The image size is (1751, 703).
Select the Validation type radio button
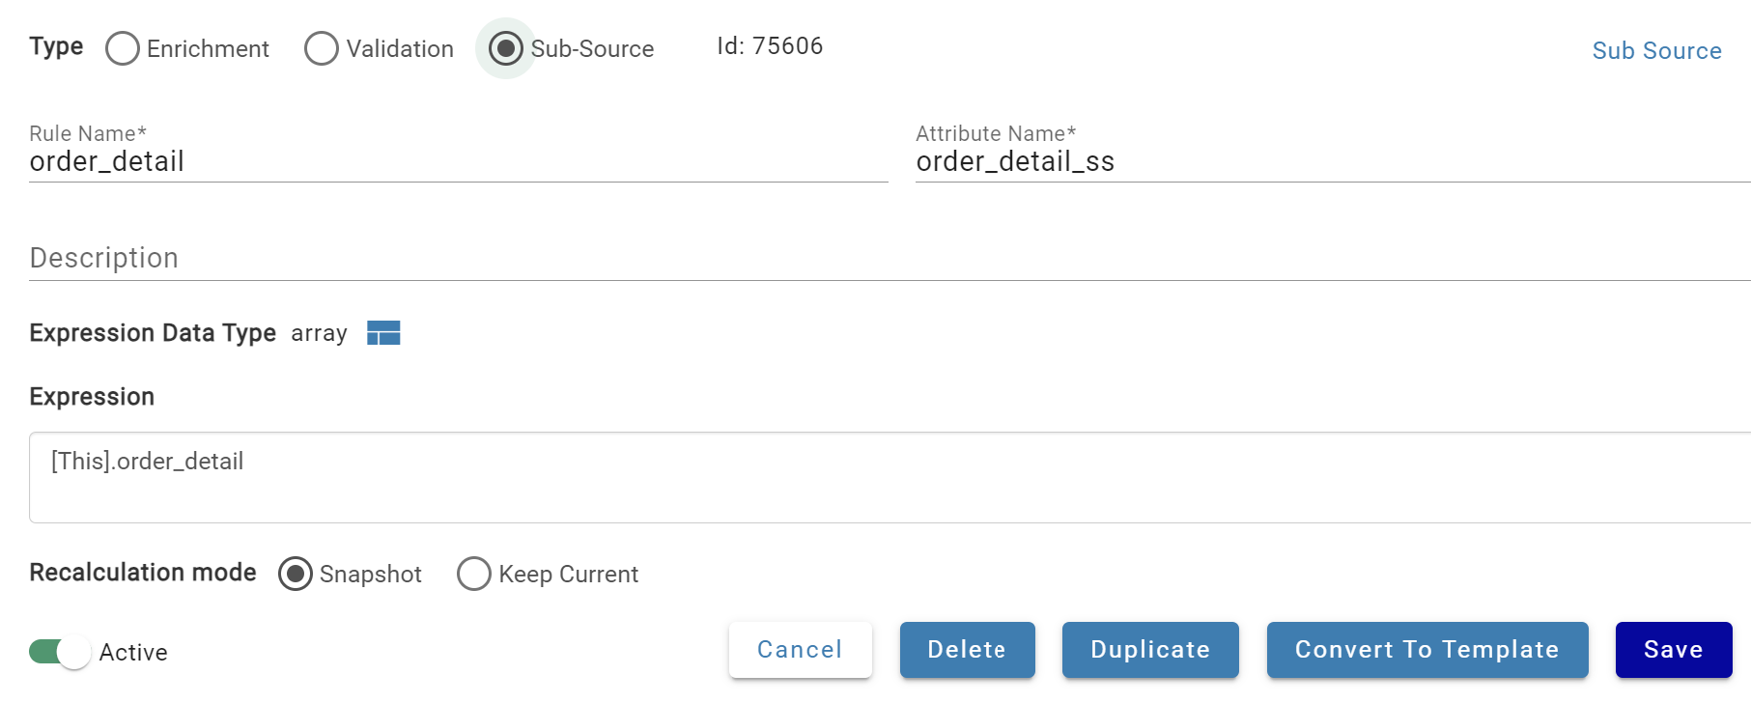(322, 48)
